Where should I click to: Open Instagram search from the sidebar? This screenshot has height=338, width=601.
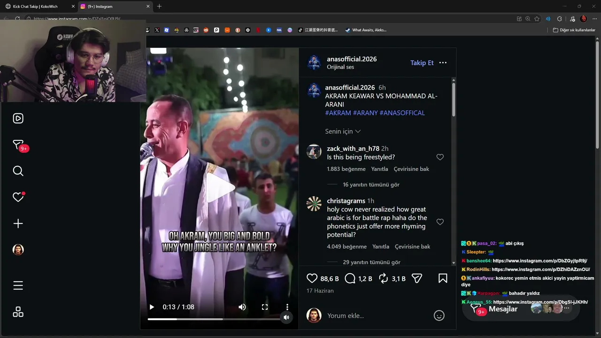pos(18,171)
